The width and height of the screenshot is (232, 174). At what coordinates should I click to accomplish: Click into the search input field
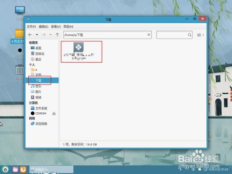tap(172, 35)
